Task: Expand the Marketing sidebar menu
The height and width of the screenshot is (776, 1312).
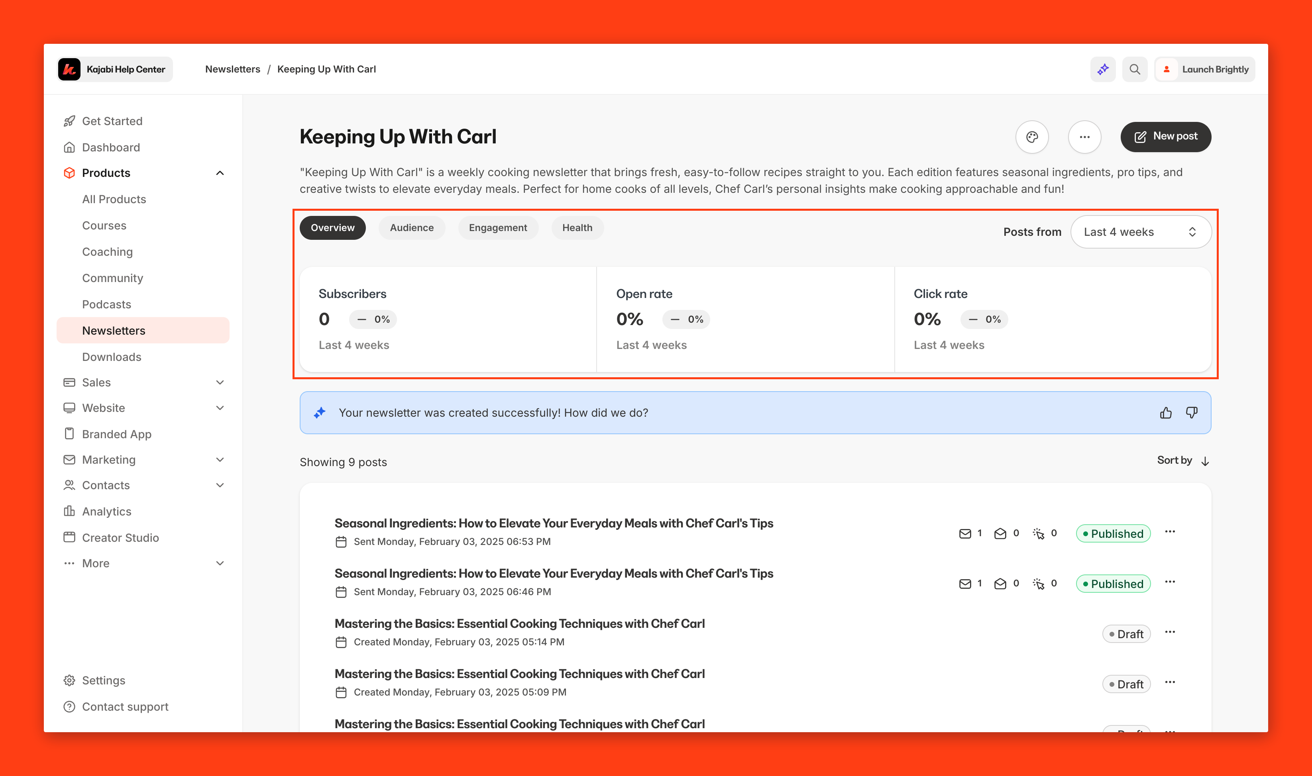Action: click(x=220, y=460)
